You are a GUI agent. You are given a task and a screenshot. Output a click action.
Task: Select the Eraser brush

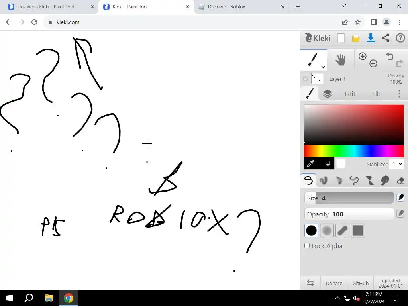pos(400,180)
